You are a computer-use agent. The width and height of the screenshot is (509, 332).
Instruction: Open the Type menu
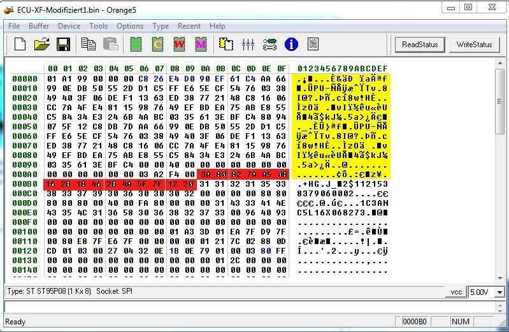click(161, 26)
